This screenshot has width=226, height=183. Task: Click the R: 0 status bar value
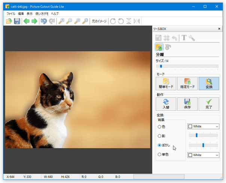point(84,177)
